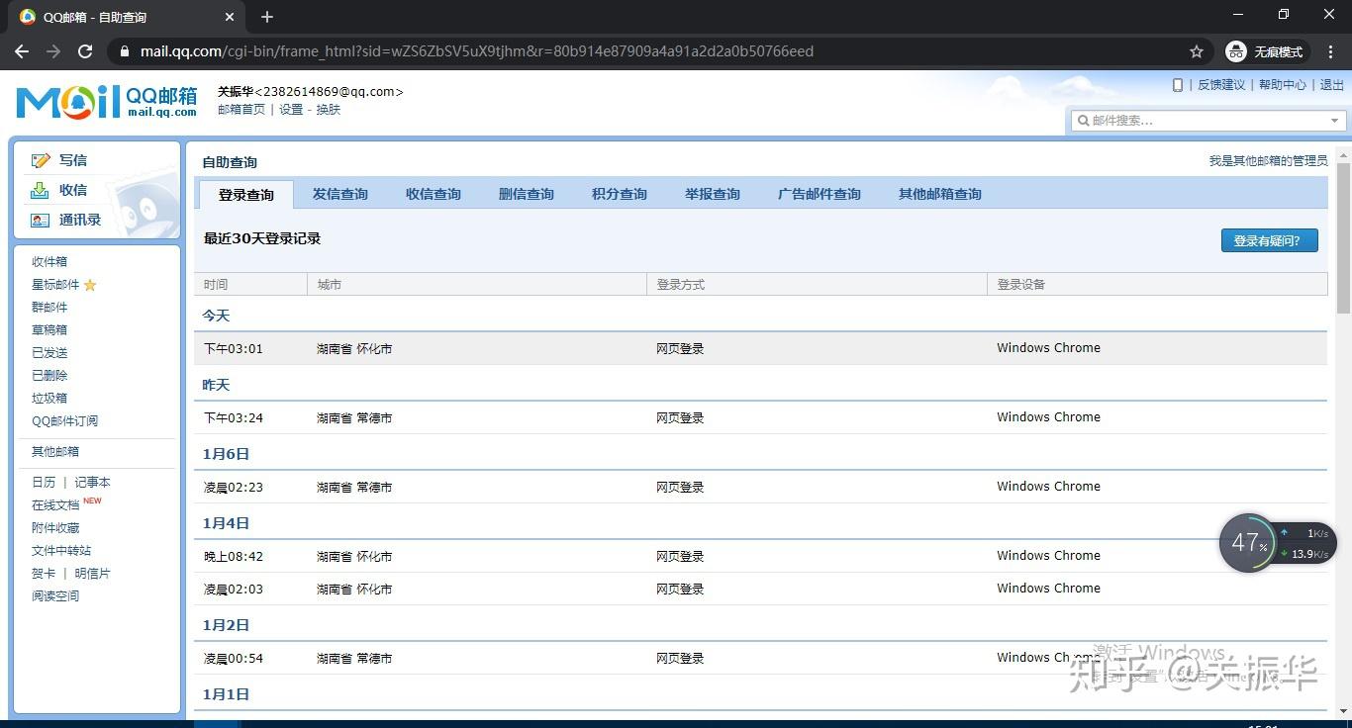Click 换肤 to change skin
This screenshot has width=1352, height=728.
(x=329, y=110)
